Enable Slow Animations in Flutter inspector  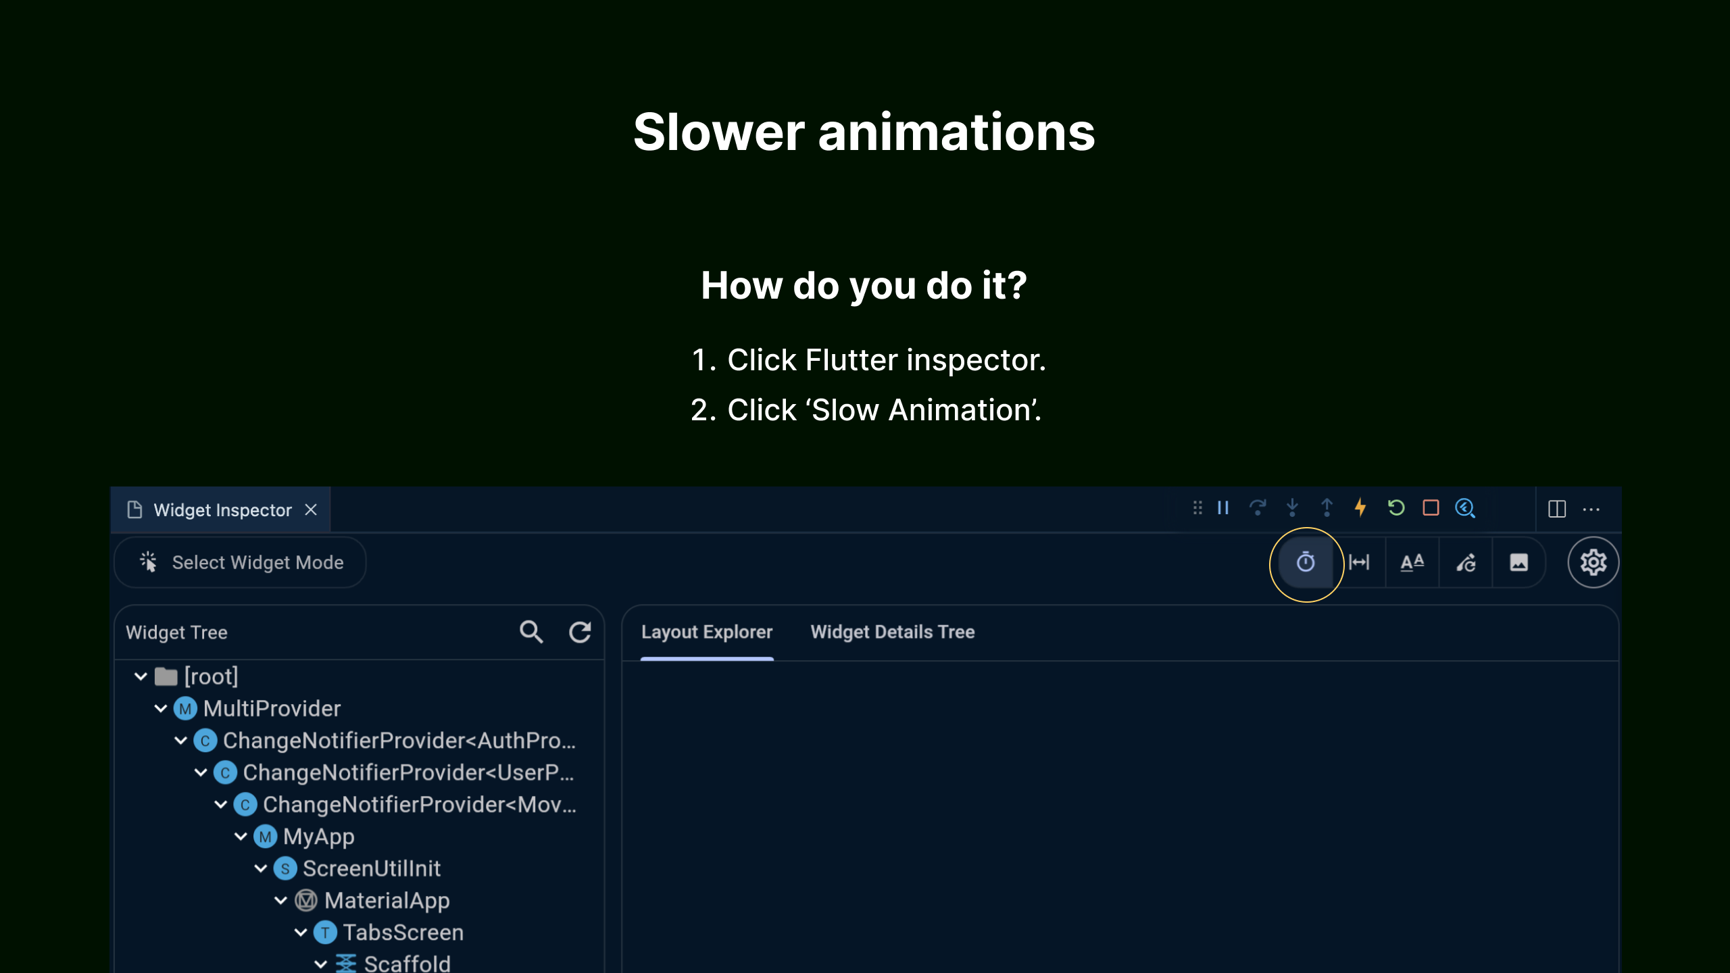(x=1306, y=563)
